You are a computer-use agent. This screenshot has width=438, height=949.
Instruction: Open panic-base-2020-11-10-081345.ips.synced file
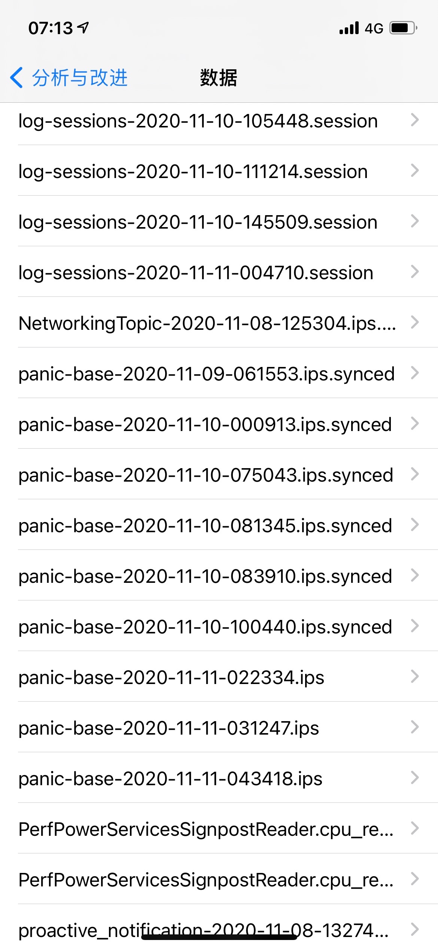[x=205, y=525]
